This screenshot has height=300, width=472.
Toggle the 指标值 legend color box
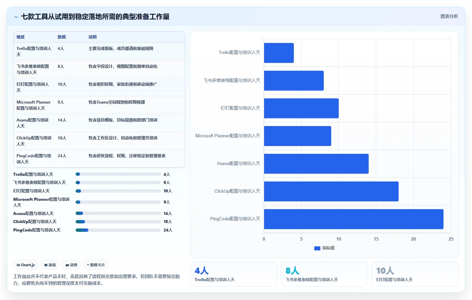[x=317, y=248]
